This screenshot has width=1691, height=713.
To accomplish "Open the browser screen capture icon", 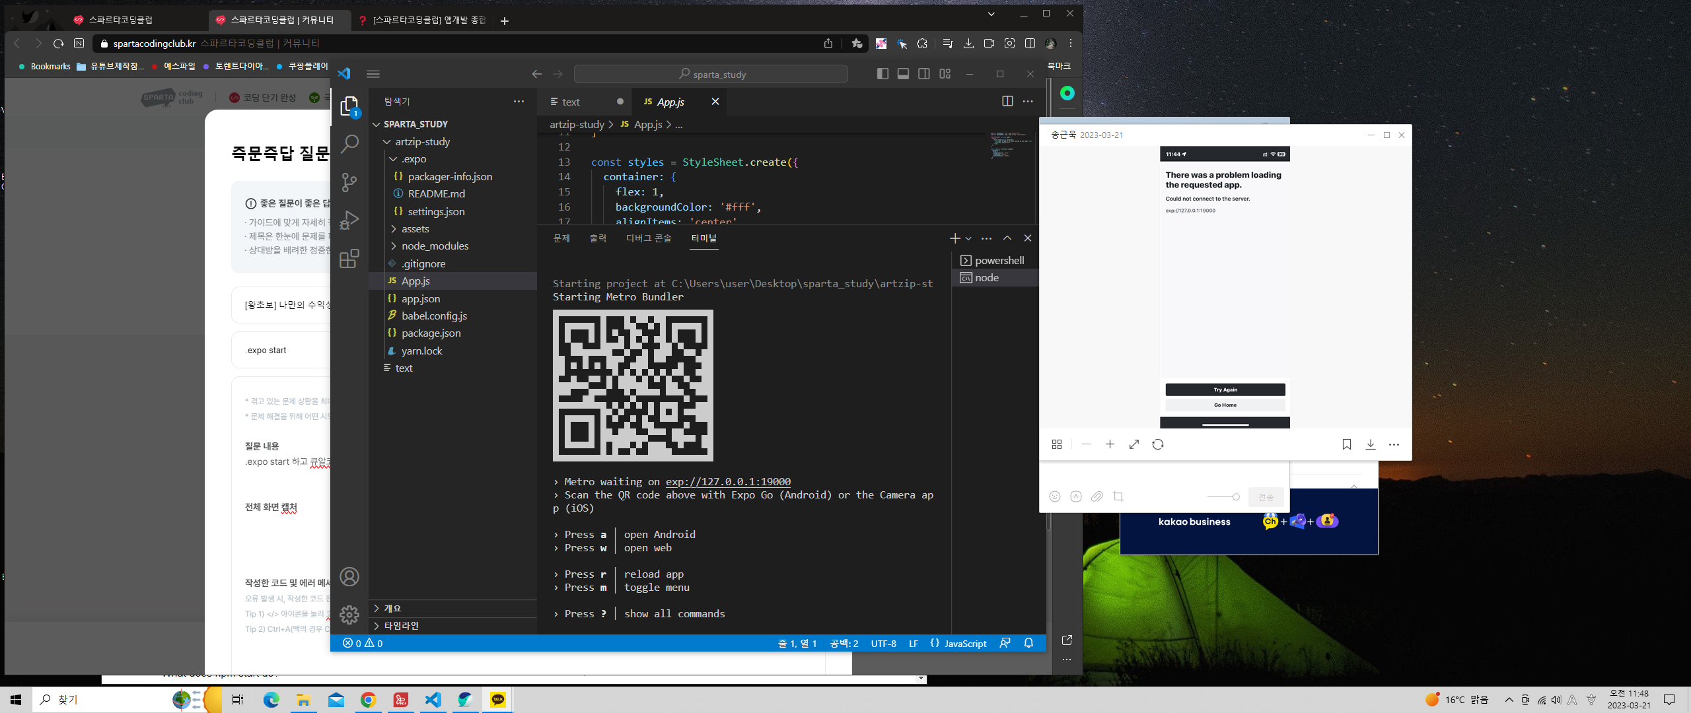I will 1009,44.
